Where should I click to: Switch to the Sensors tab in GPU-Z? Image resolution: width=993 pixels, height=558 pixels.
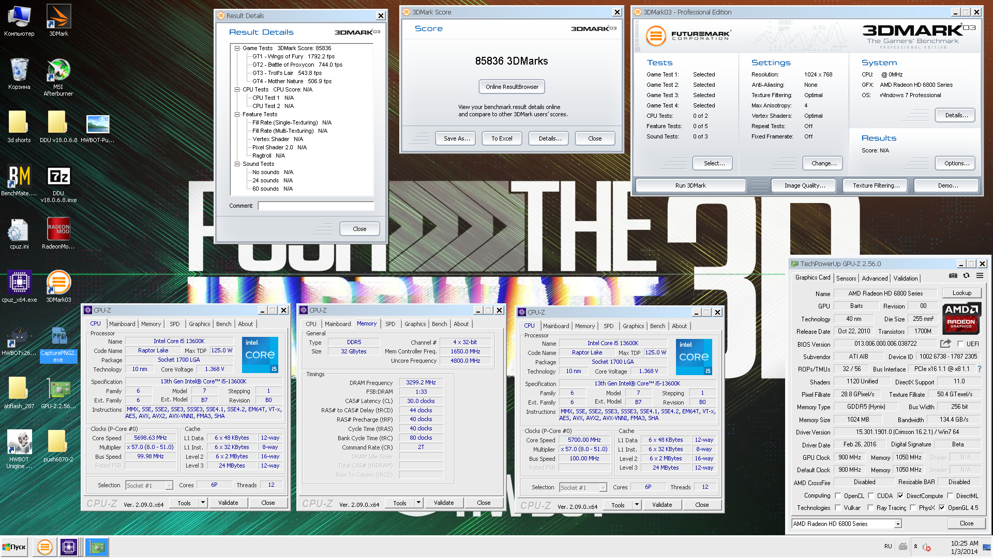(846, 278)
